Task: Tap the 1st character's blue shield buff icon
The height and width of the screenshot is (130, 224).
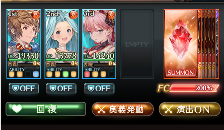Action: click(x=35, y=46)
